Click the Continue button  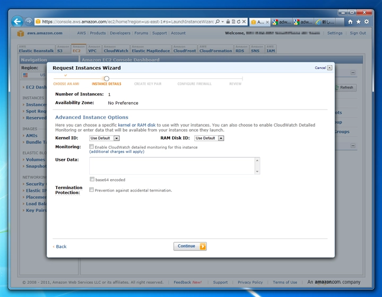(x=190, y=246)
